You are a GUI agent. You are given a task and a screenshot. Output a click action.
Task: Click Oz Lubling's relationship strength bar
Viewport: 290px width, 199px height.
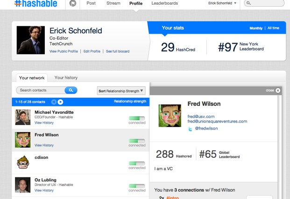pyautogui.click(x=136, y=185)
